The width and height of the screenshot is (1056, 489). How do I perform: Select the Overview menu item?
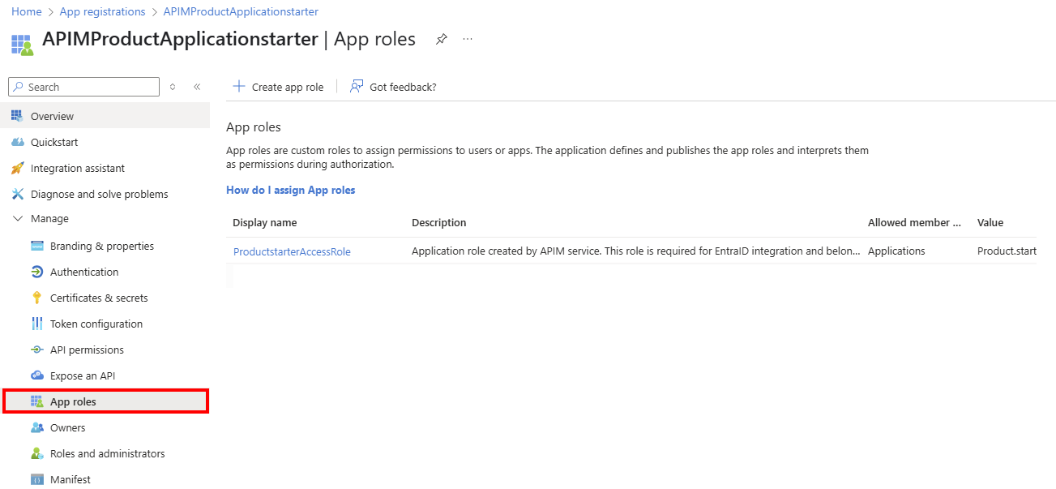(x=53, y=115)
